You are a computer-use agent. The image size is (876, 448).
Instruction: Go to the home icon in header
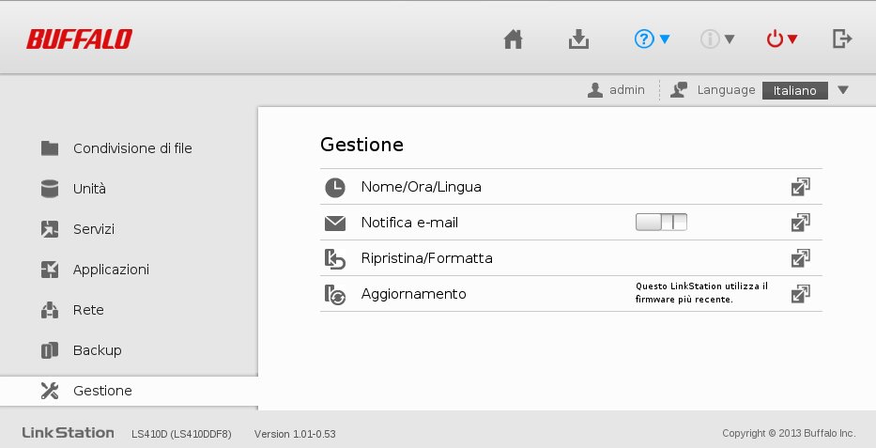513,39
